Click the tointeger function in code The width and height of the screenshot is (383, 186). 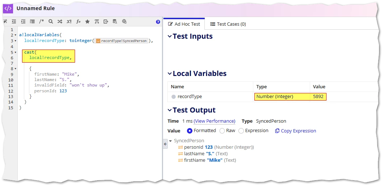80,41
